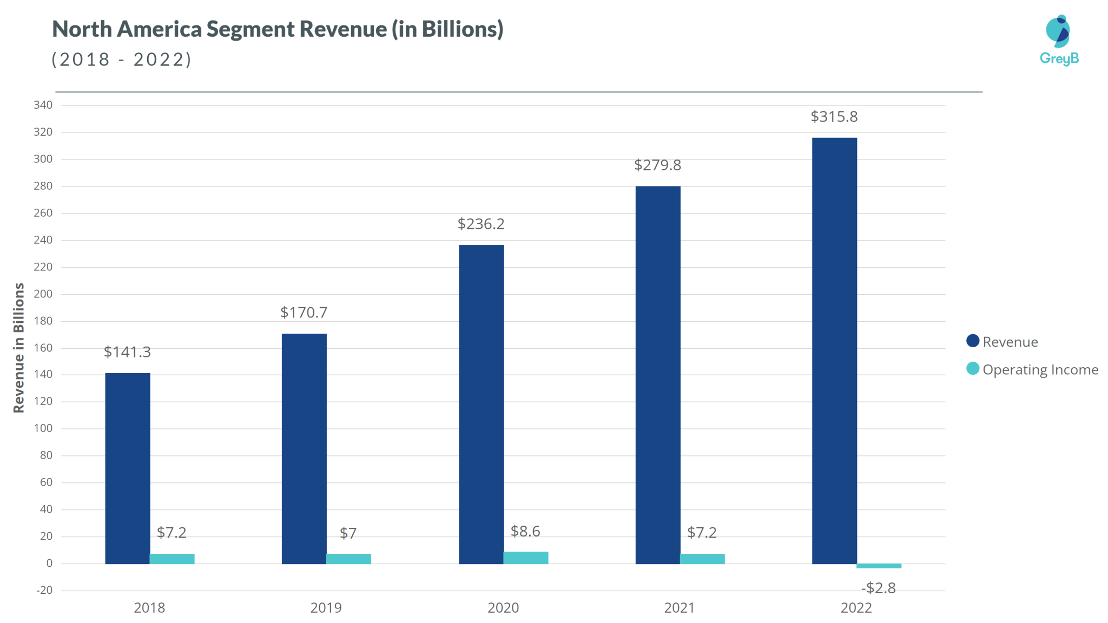Expand details on the $236.2 data label
Screen dimensions: 1108x623
click(x=481, y=224)
